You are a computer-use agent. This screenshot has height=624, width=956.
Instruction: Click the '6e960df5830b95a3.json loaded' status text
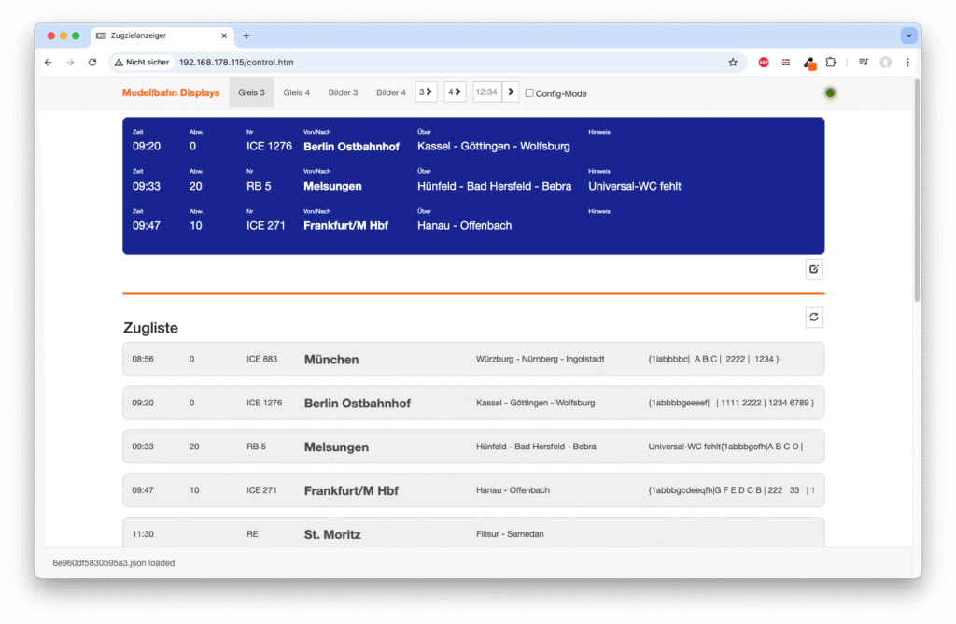[x=113, y=563]
